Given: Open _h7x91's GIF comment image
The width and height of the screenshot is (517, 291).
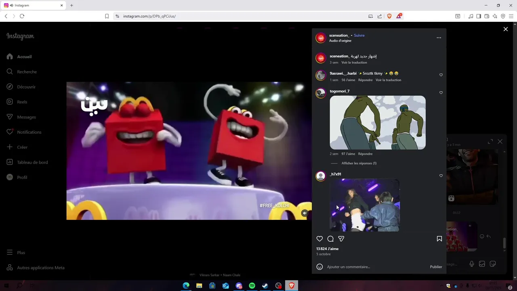Looking at the screenshot, I should pos(365,205).
